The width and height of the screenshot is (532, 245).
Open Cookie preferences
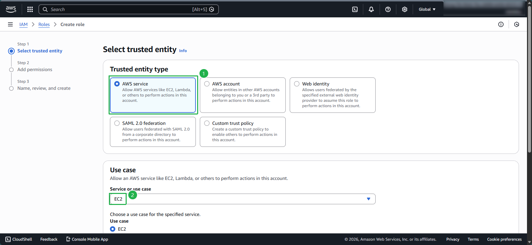coord(504,239)
